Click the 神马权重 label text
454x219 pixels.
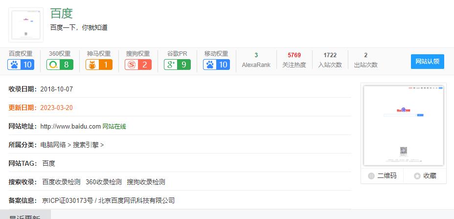[99, 53]
